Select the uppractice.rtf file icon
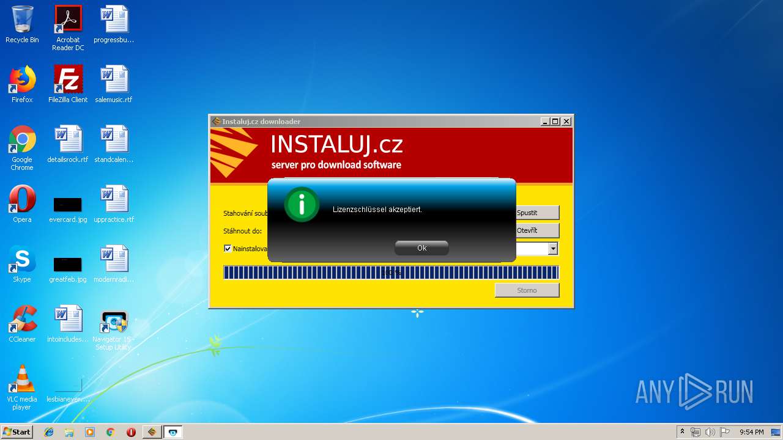Image resolution: width=783 pixels, height=440 pixels. coord(114,205)
